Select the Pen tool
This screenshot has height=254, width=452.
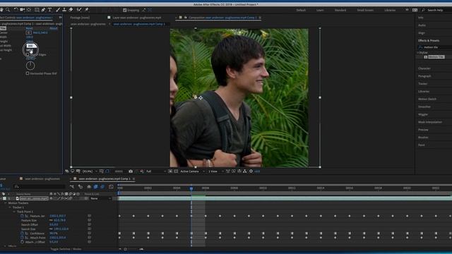(x=43, y=10)
